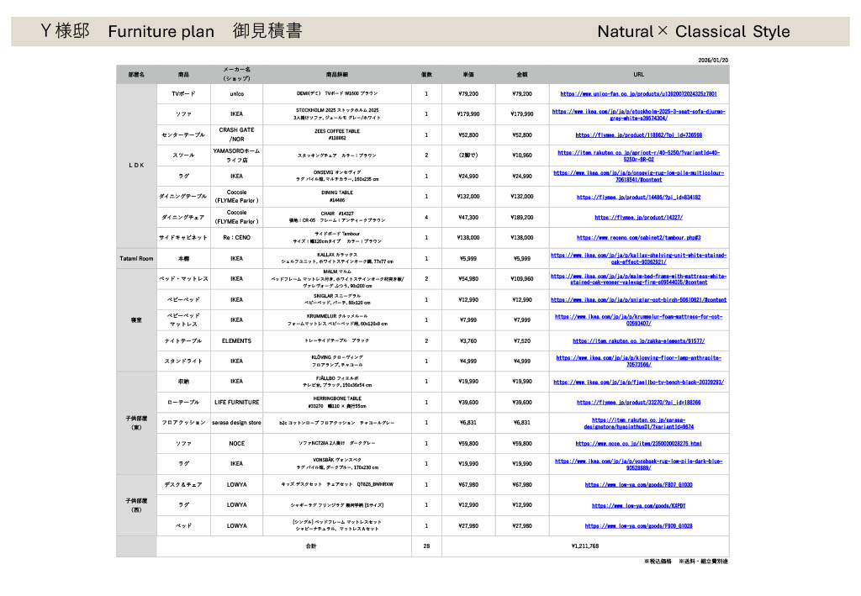The image size is (861, 596).
Task: Open the IKEA KALLAX shelving unit link
Action: (639, 258)
